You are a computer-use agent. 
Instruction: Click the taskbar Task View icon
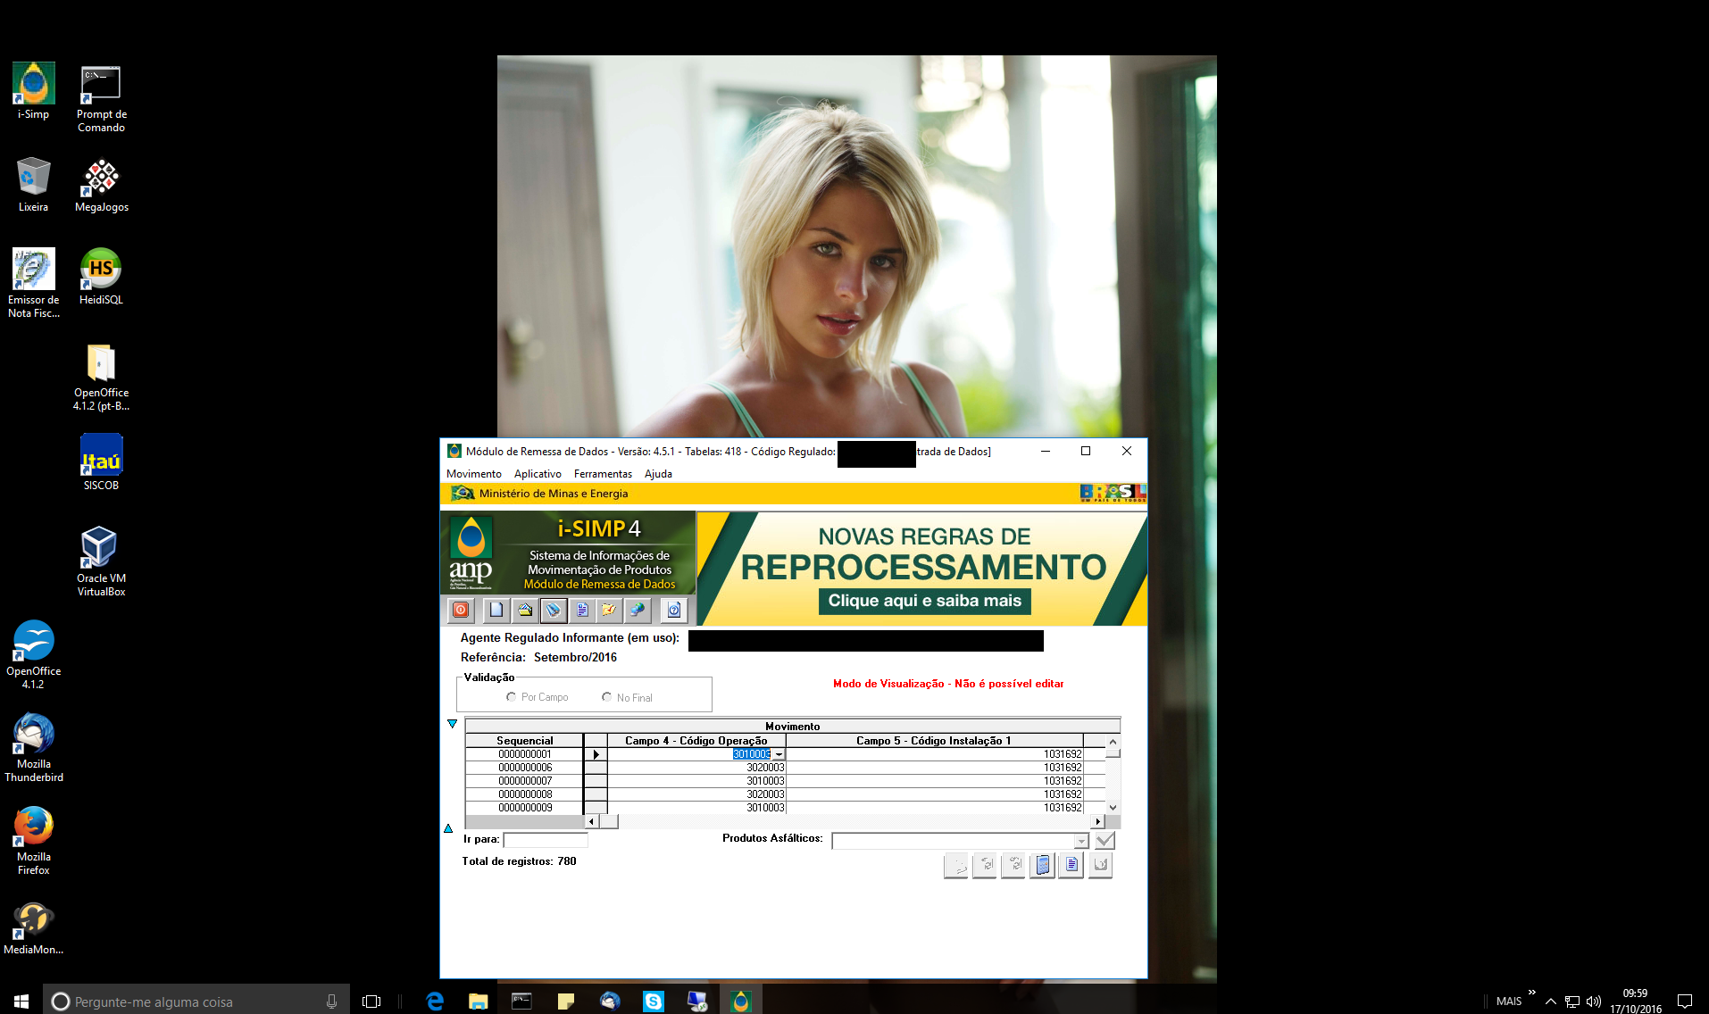click(x=371, y=1002)
